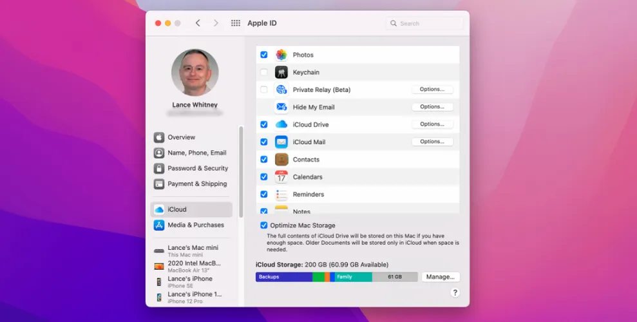Click the Calendars icon
Image resolution: width=637 pixels, height=322 pixels.
(281, 176)
